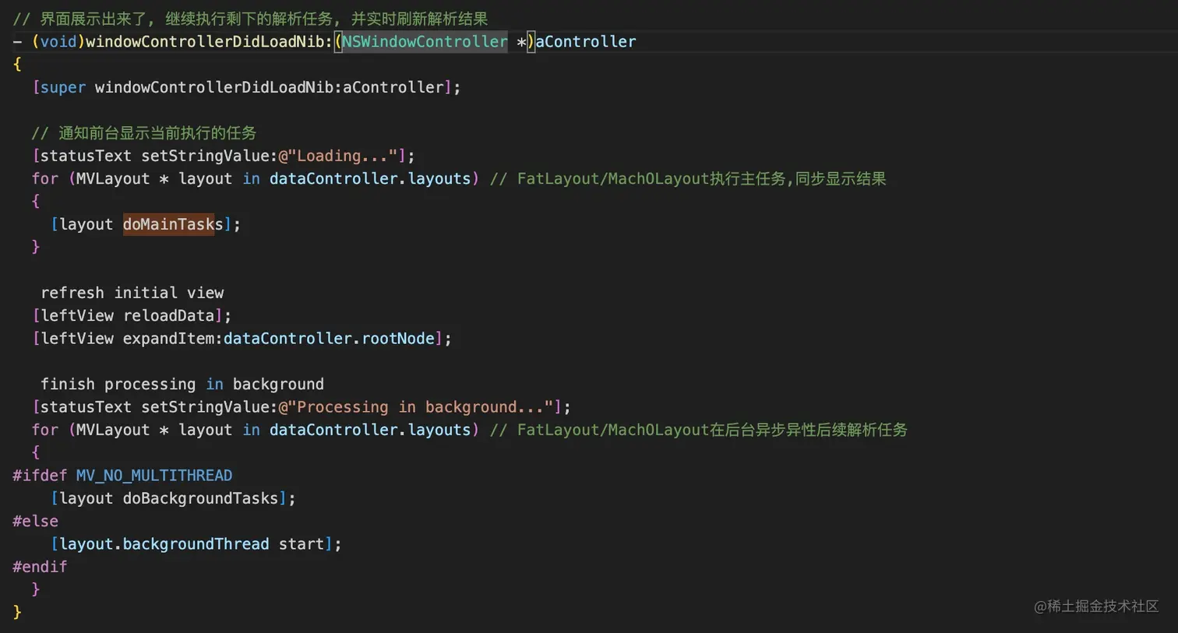The height and width of the screenshot is (633, 1178).
Task: Click the aController parameter in the signature
Action: point(585,41)
